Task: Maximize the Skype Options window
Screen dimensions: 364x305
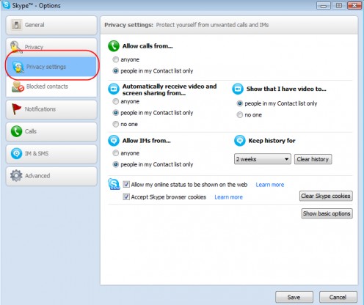Action: pos(339,5)
